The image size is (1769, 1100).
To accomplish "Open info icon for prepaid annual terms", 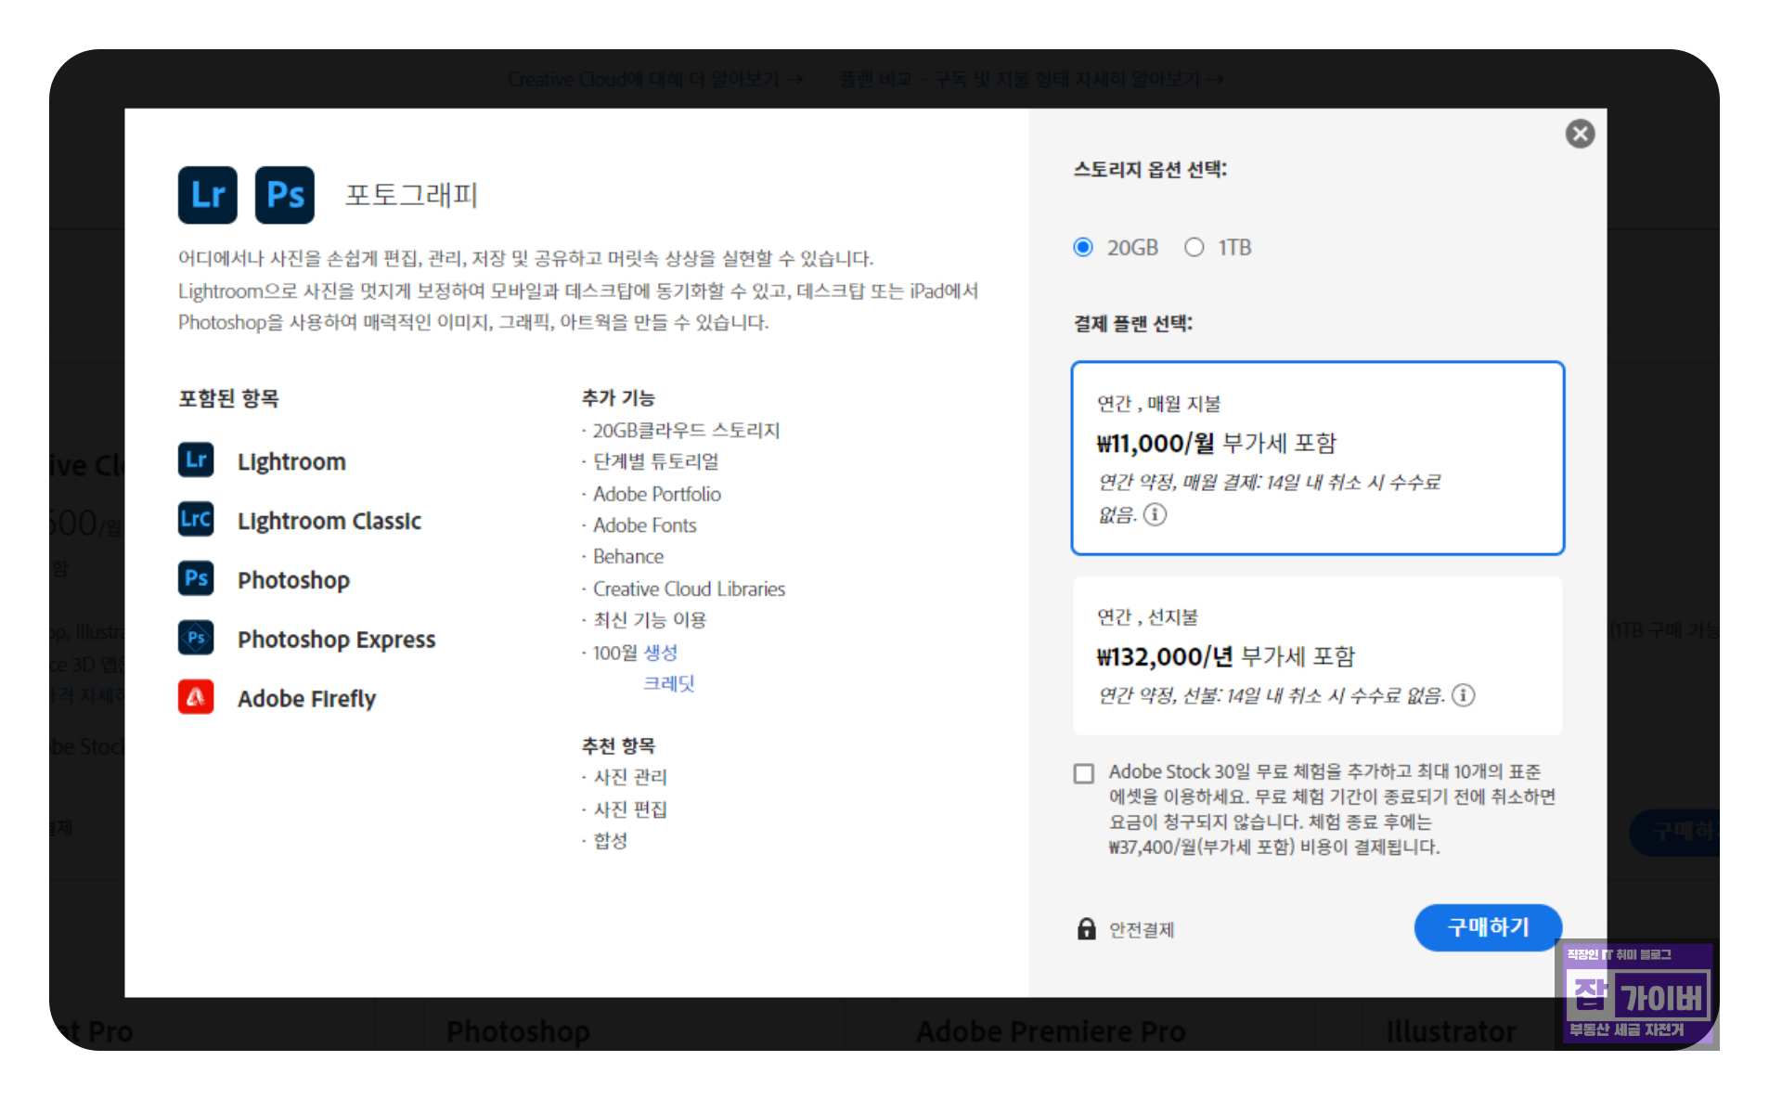I will (x=1463, y=695).
